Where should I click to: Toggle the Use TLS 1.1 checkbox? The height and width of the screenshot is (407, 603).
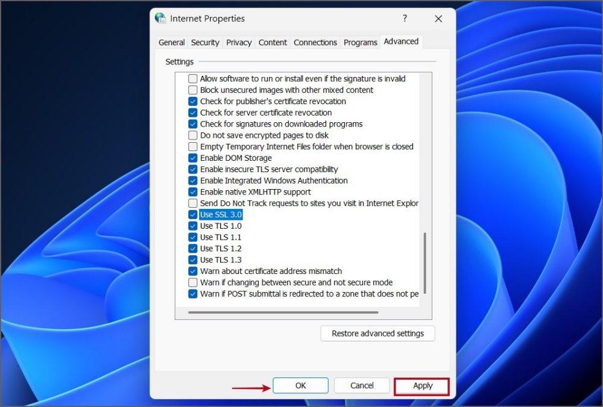pos(193,237)
